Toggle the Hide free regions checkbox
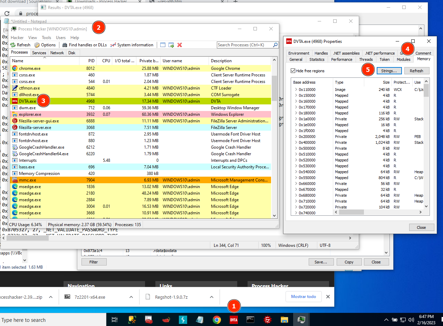This screenshot has height=326, width=443. click(293, 71)
